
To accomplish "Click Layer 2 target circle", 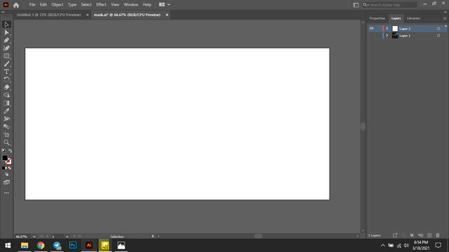I will coord(438,29).
